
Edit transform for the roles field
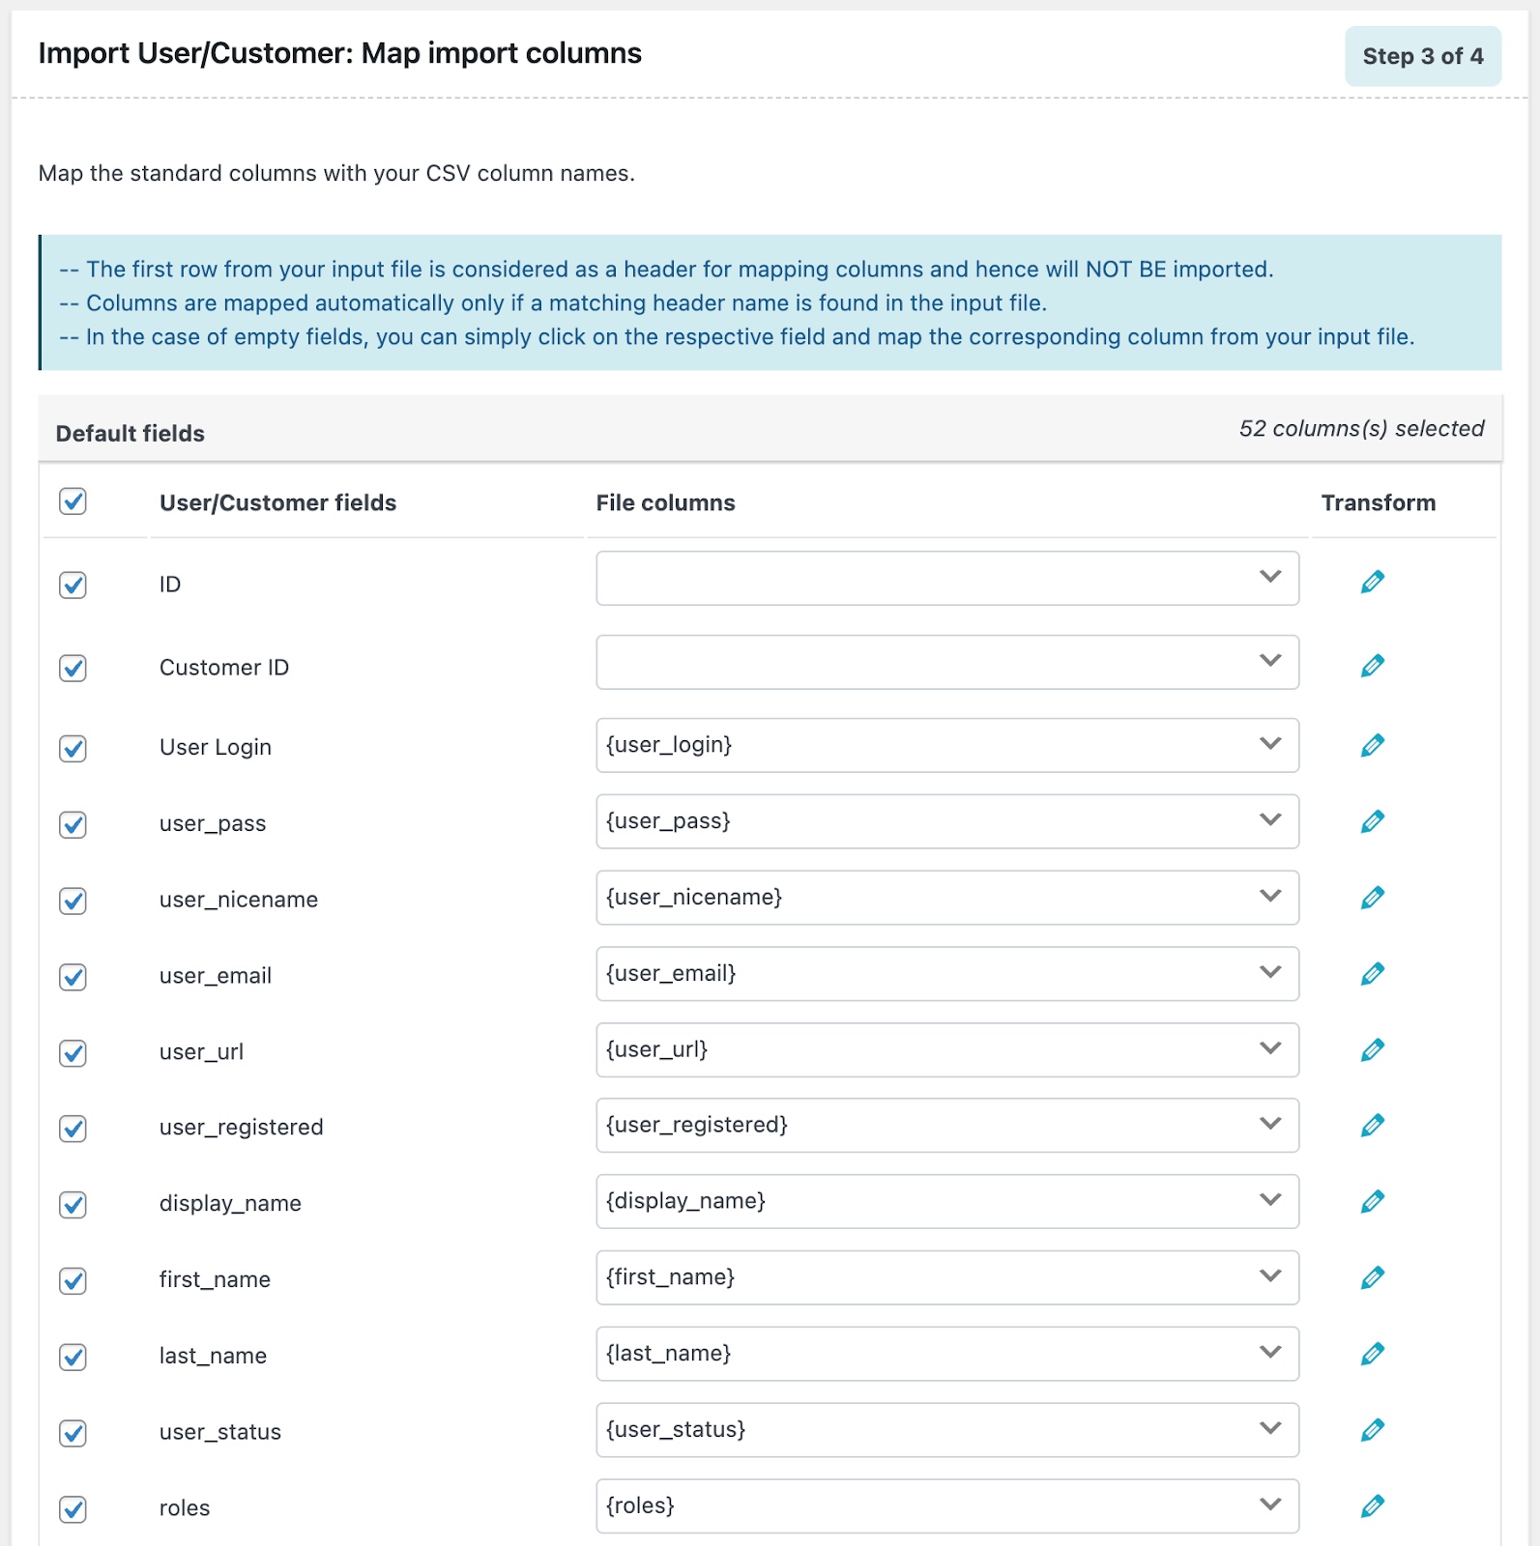pyautogui.click(x=1372, y=1505)
